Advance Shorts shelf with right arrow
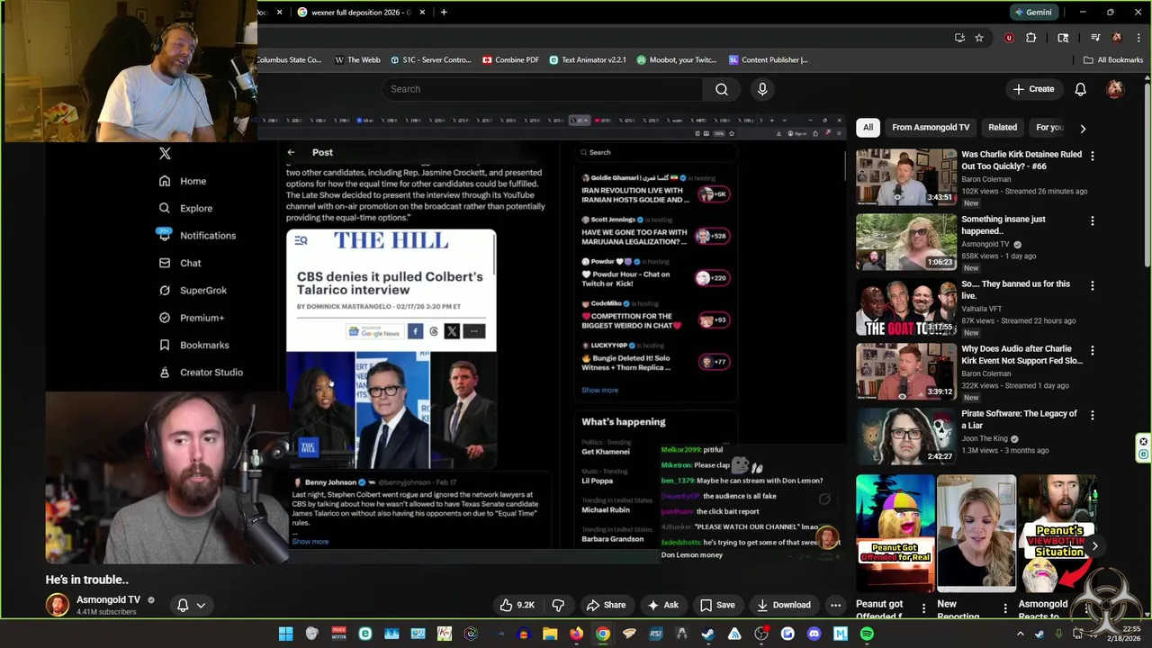1152x648 pixels. 1094,545
